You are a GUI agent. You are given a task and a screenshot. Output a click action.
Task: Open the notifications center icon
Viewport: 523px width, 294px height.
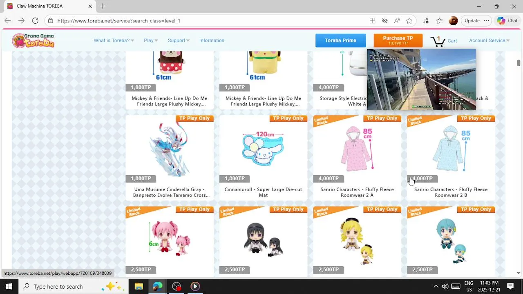coord(510,286)
